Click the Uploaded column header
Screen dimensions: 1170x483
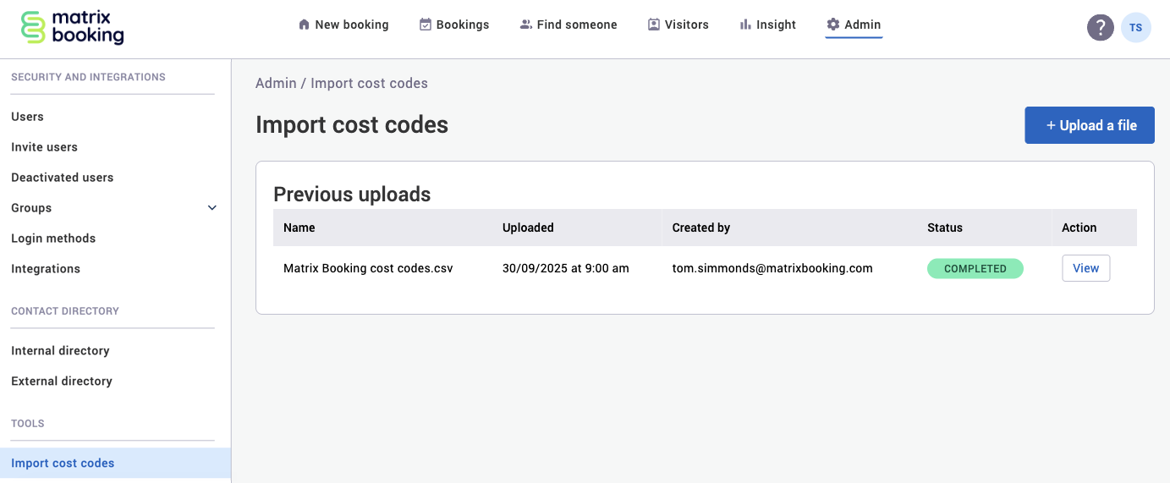pyautogui.click(x=528, y=228)
